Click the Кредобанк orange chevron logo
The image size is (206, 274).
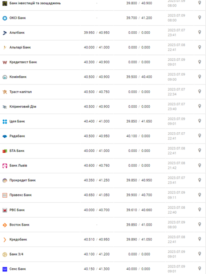[x=5, y=240]
